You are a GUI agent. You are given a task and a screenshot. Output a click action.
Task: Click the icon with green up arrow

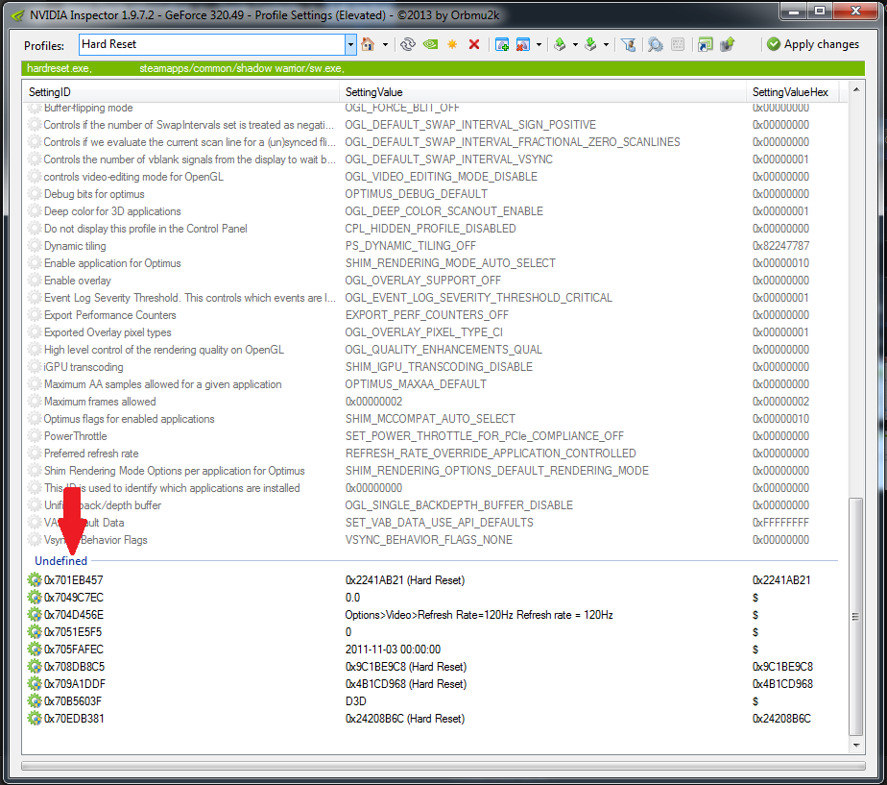pos(728,44)
